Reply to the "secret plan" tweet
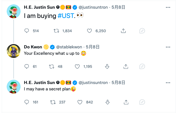 point(27,102)
